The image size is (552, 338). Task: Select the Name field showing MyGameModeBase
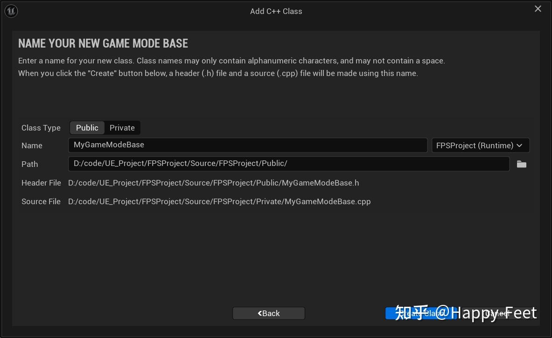point(247,145)
